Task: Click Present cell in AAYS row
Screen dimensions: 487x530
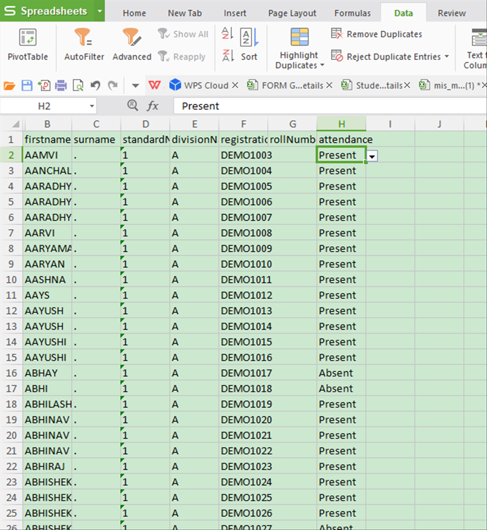Action: (341, 295)
